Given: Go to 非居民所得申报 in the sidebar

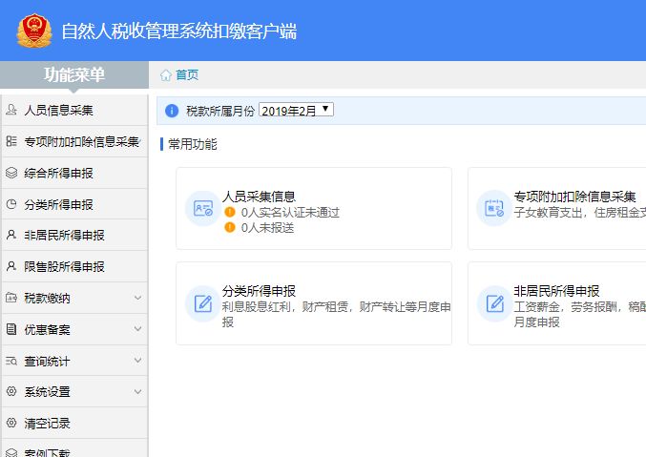Looking at the screenshot, I should pyautogui.click(x=74, y=235).
